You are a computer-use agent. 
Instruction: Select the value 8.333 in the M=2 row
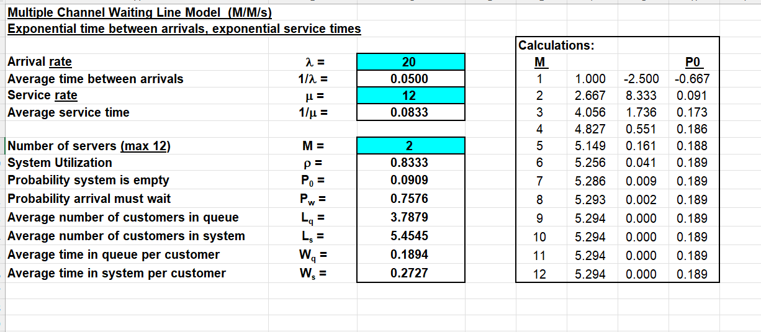click(641, 96)
